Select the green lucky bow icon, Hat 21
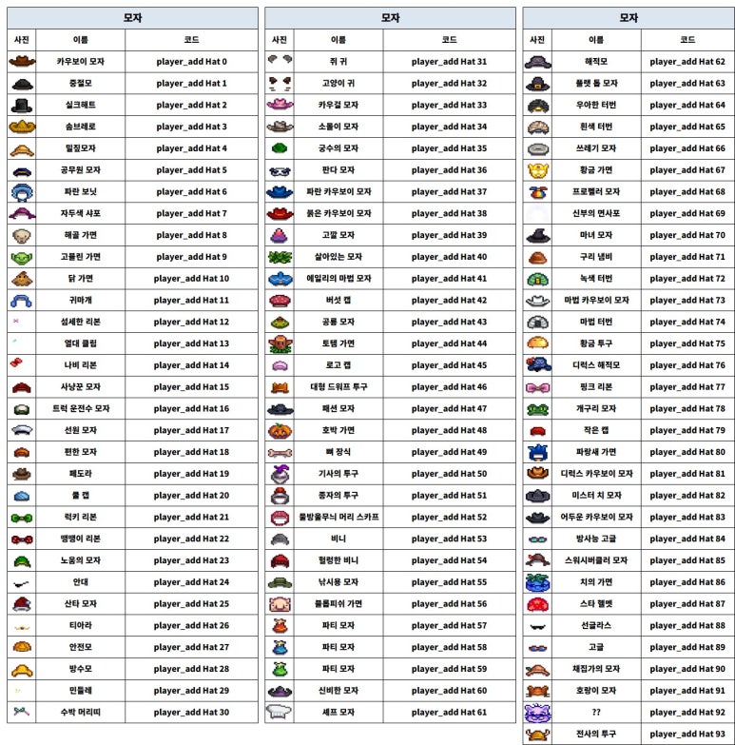The width and height of the screenshot is (735, 745). click(22, 518)
